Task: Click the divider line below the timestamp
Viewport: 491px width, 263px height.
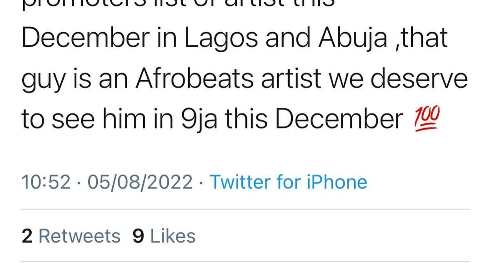Action: [245, 210]
